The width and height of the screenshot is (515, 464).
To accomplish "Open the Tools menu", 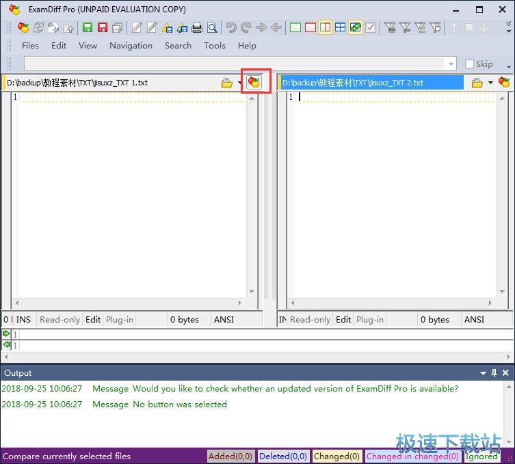I will click(x=214, y=45).
